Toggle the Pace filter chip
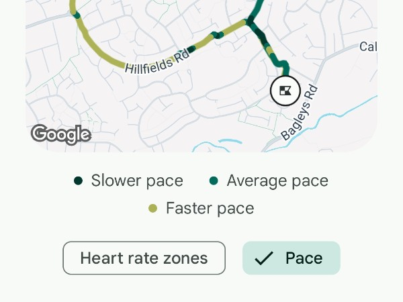The height and width of the screenshot is (302, 403). [292, 258]
